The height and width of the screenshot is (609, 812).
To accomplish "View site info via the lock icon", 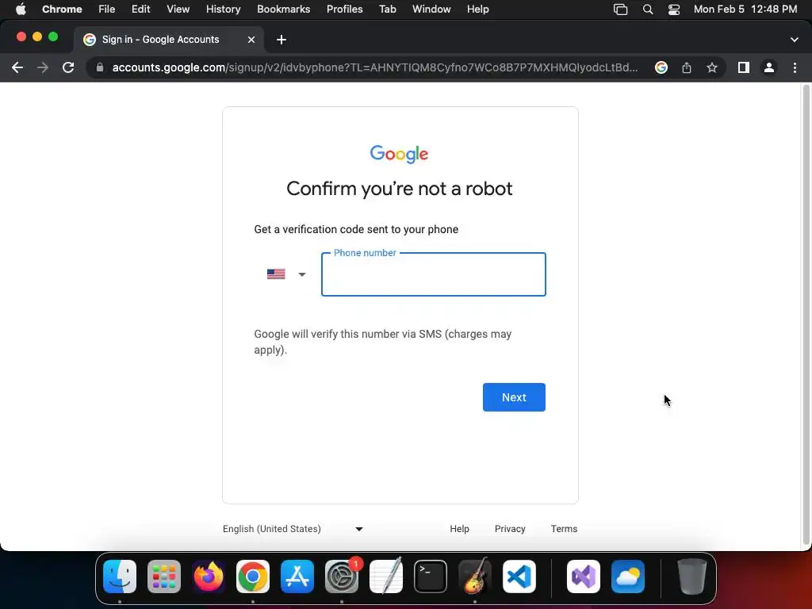I will point(100,67).
